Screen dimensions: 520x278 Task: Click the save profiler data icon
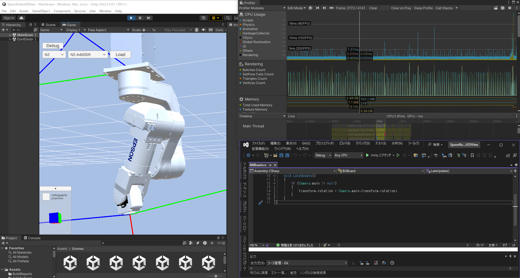tap(503, 8)
